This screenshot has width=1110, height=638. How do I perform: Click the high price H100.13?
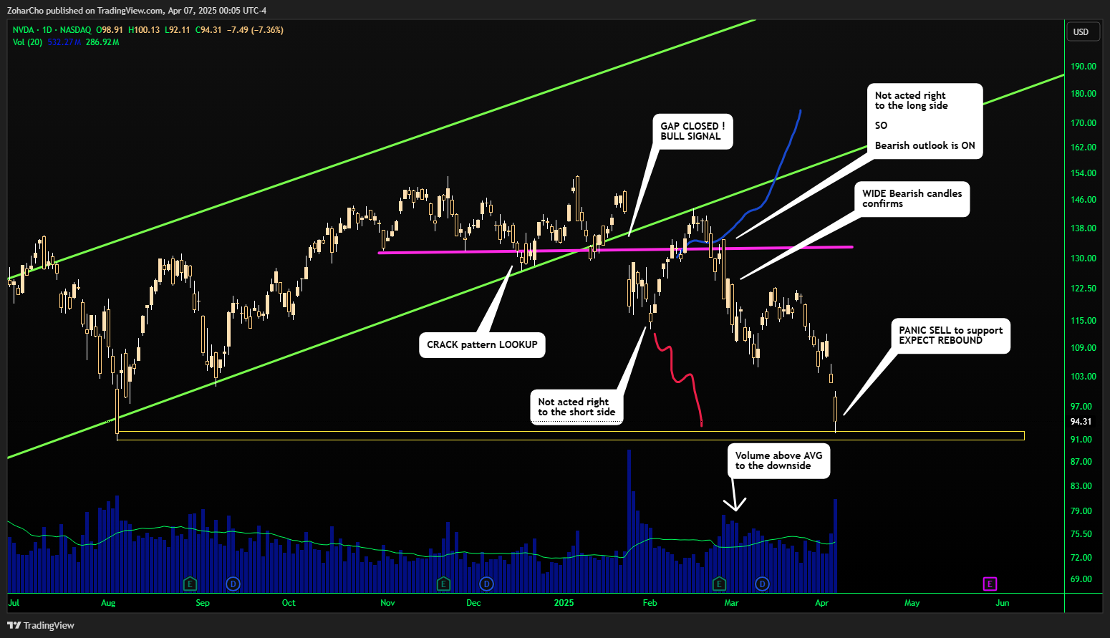tap(144, 30)
